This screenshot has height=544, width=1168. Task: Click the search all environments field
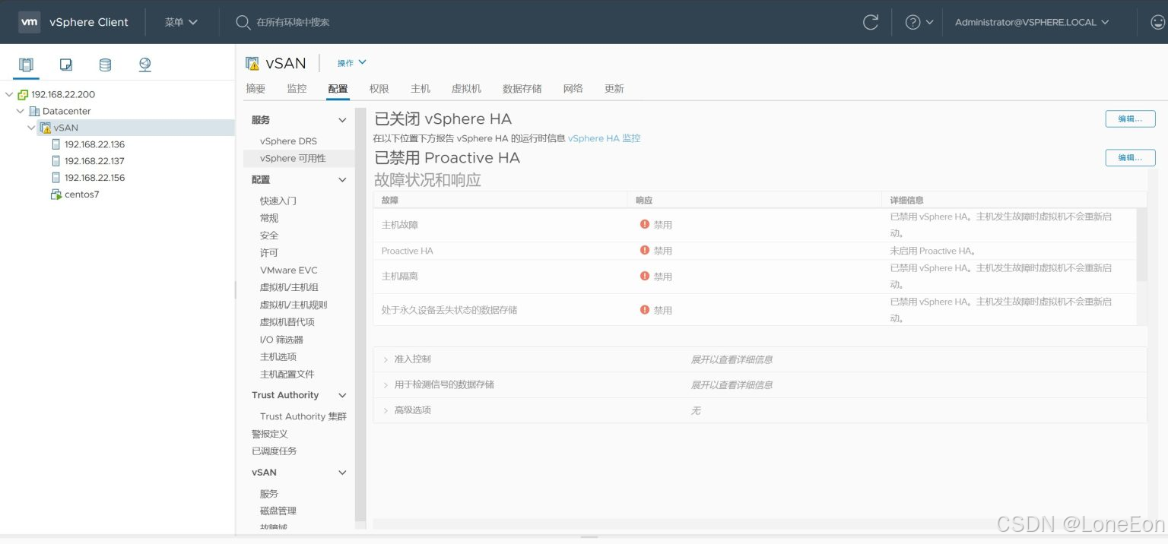pos(293,22)
